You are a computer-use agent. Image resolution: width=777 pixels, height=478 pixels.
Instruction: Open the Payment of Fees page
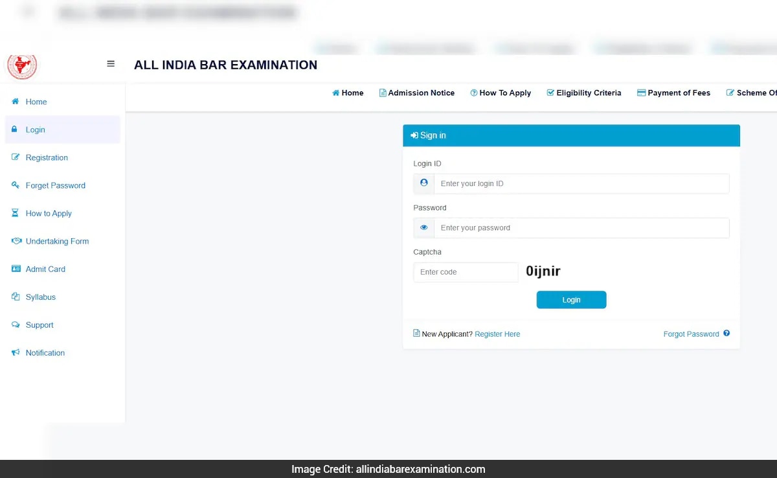673,93
